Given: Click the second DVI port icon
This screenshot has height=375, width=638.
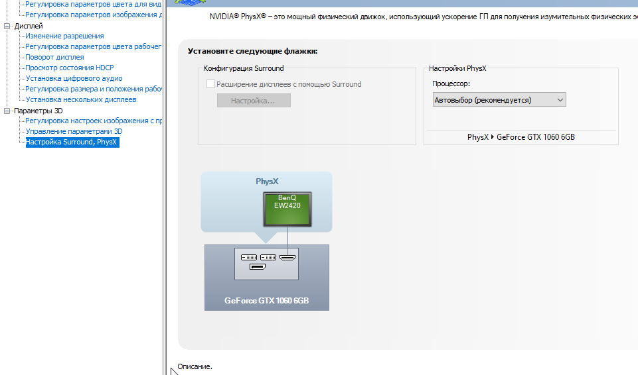Looking at the screenshot, I should pos(268,257).
